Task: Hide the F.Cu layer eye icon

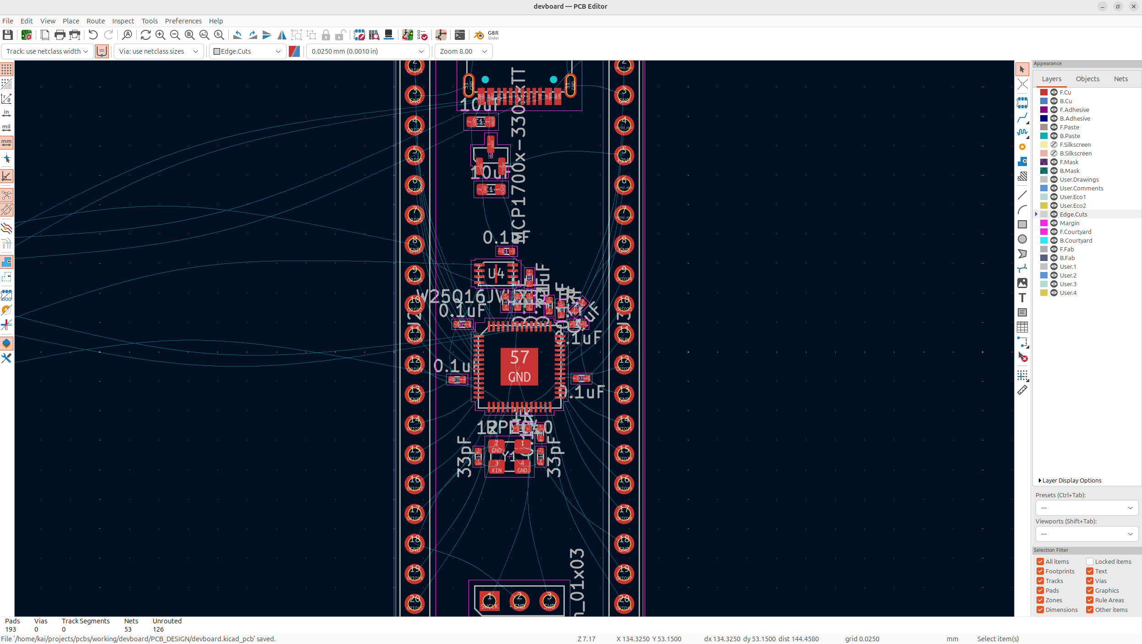Action: (1054, 92)
